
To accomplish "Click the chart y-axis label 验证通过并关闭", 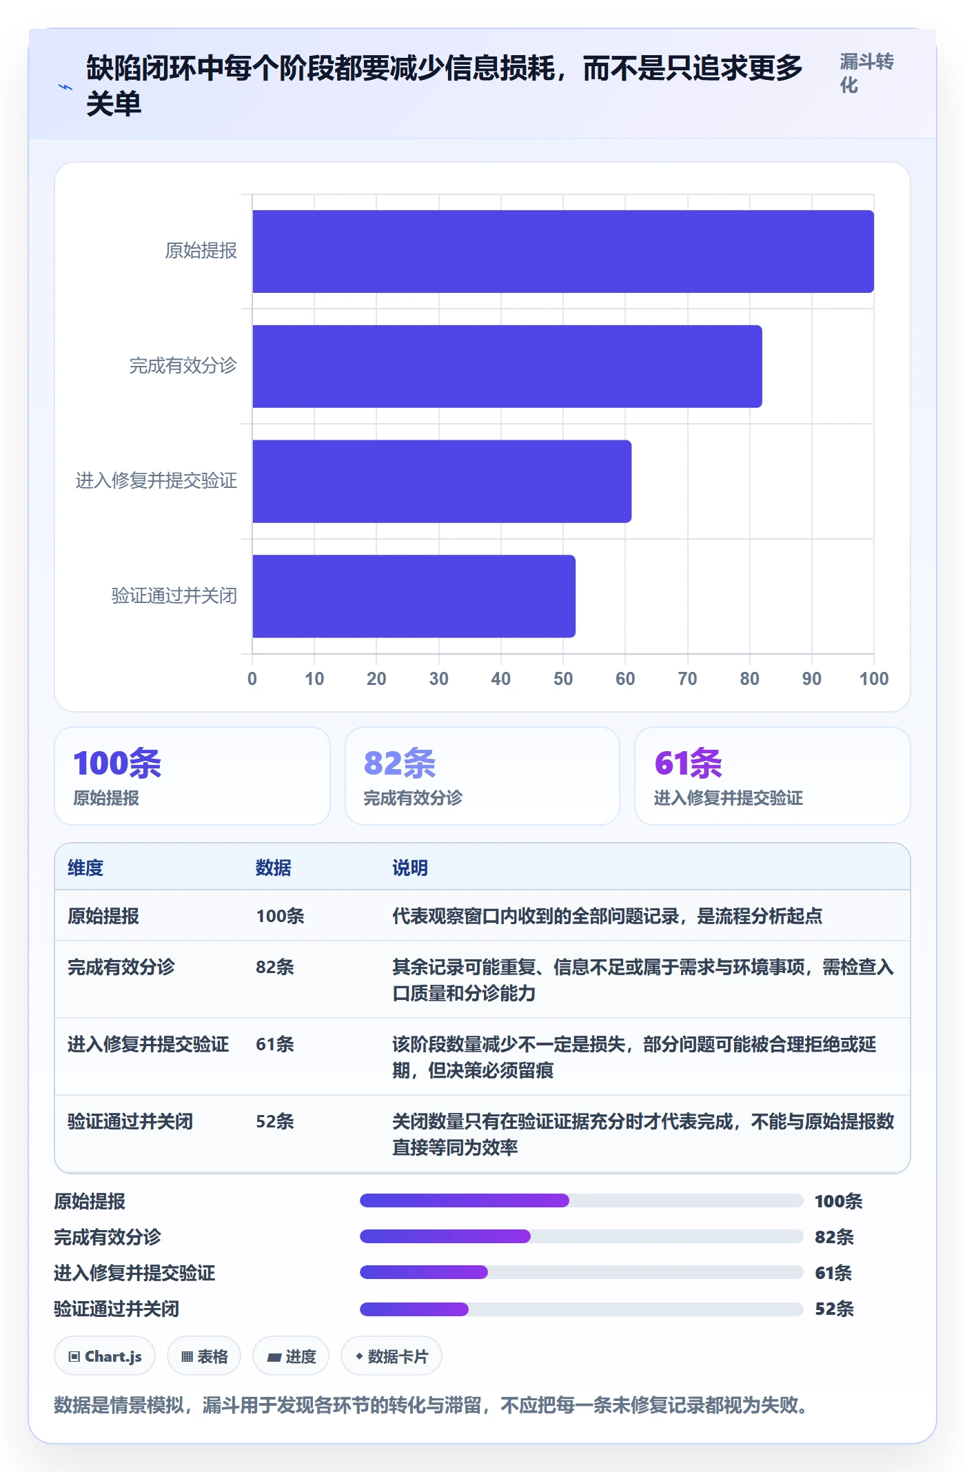I will [x=174, y=596].
